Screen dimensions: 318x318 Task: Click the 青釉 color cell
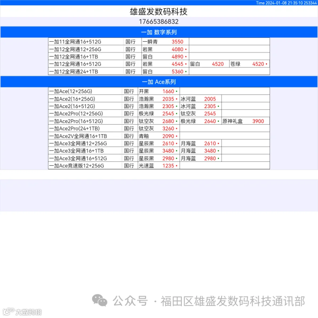click(x=144, y=136)
